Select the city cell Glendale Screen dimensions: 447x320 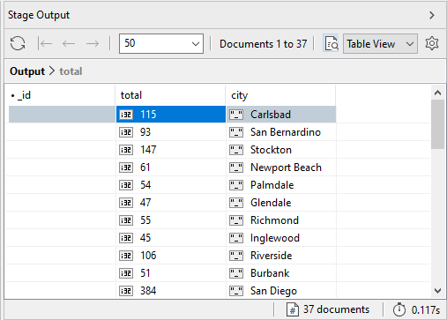tap(281, 203)
